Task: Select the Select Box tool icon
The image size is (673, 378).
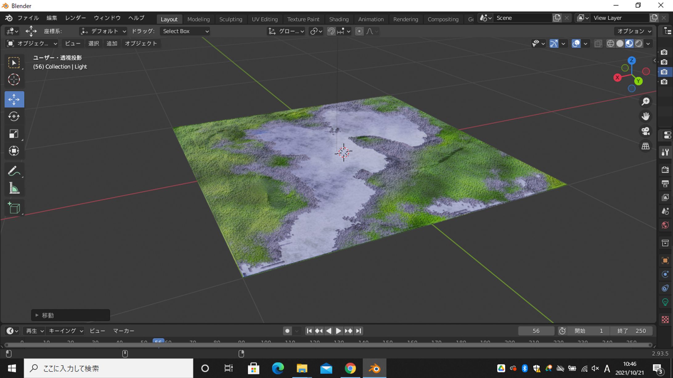Action: (x=14, y=62)
